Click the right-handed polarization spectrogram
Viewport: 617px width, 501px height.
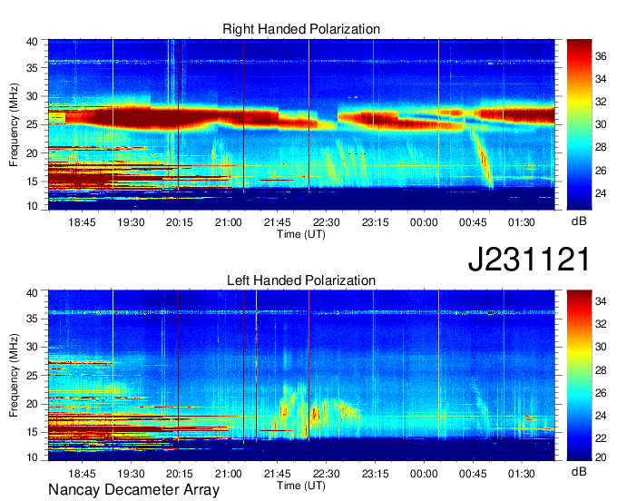click(301, 124)
